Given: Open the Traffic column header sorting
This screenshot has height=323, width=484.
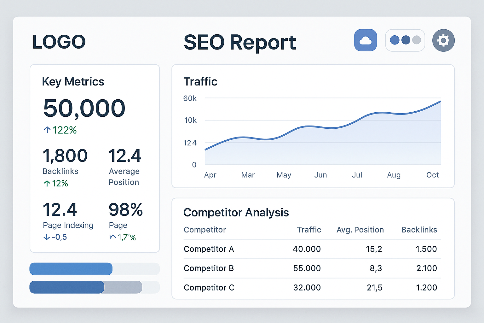Looking at the screenshot, I should [x=309, y=230].
